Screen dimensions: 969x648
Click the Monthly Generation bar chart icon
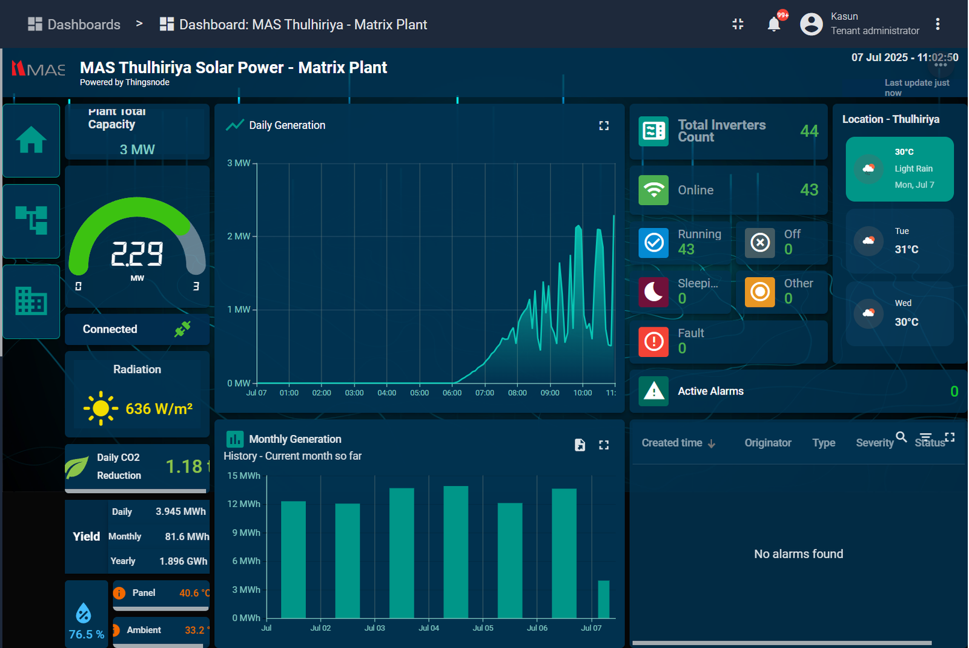(234, 439)
